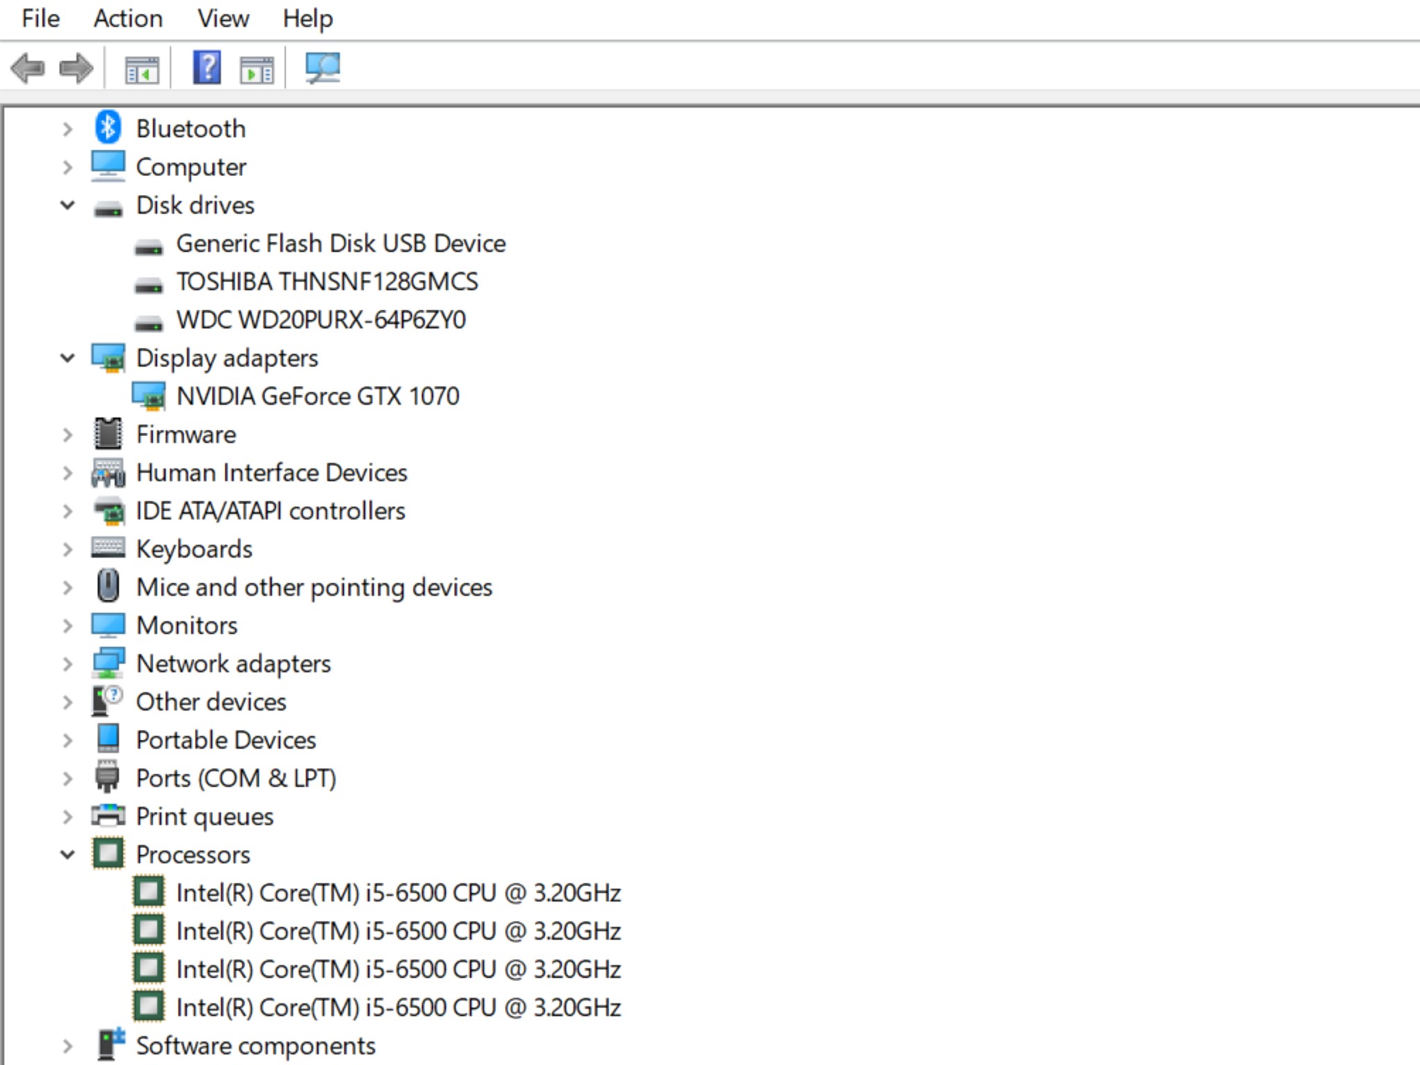1420x1065 pixels.
Task: Expand the Network adapters category
Action: point(67,664)
